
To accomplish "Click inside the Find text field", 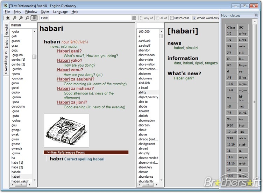I will 90,18.
